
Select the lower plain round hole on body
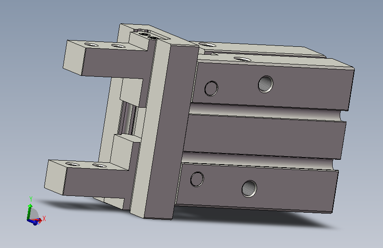click(x=197, y=179)
